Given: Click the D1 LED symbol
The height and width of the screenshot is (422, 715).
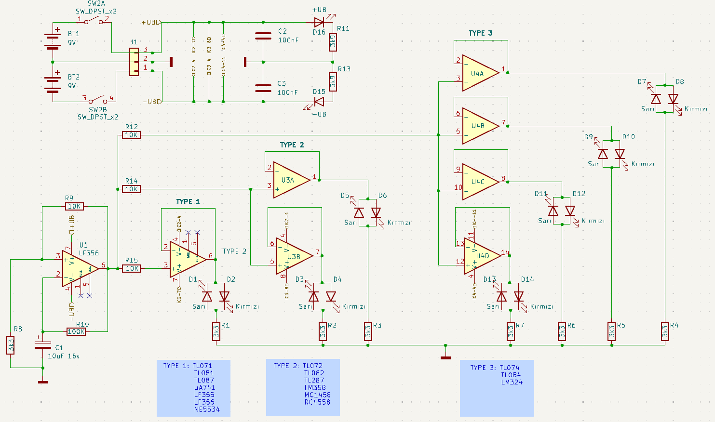Looking at the screenshot, I should pyautogui.click(x=207, y=296).
